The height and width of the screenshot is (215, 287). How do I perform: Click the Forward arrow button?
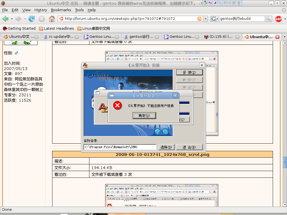click(18, 19)
